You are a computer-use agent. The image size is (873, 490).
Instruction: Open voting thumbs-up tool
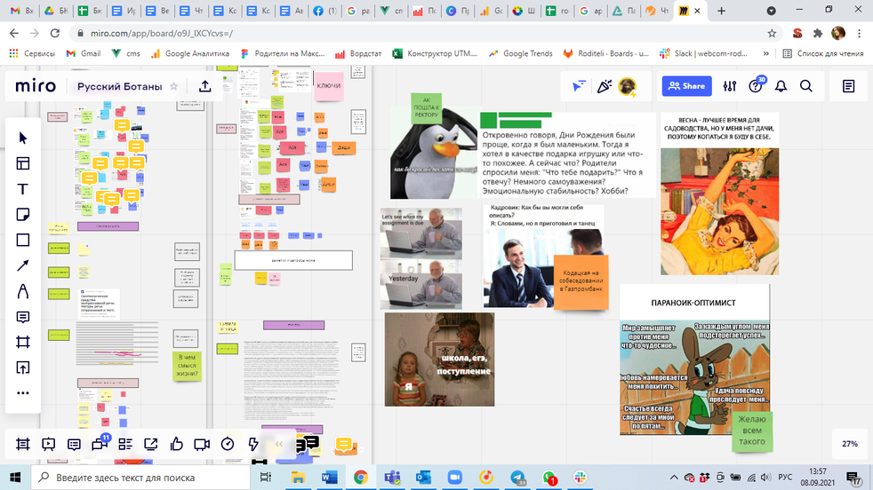(x=177, y=444)
